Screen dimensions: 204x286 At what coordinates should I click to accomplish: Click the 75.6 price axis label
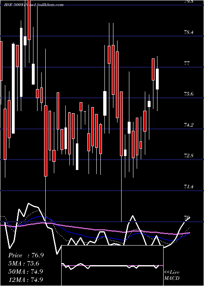point(189,94)
